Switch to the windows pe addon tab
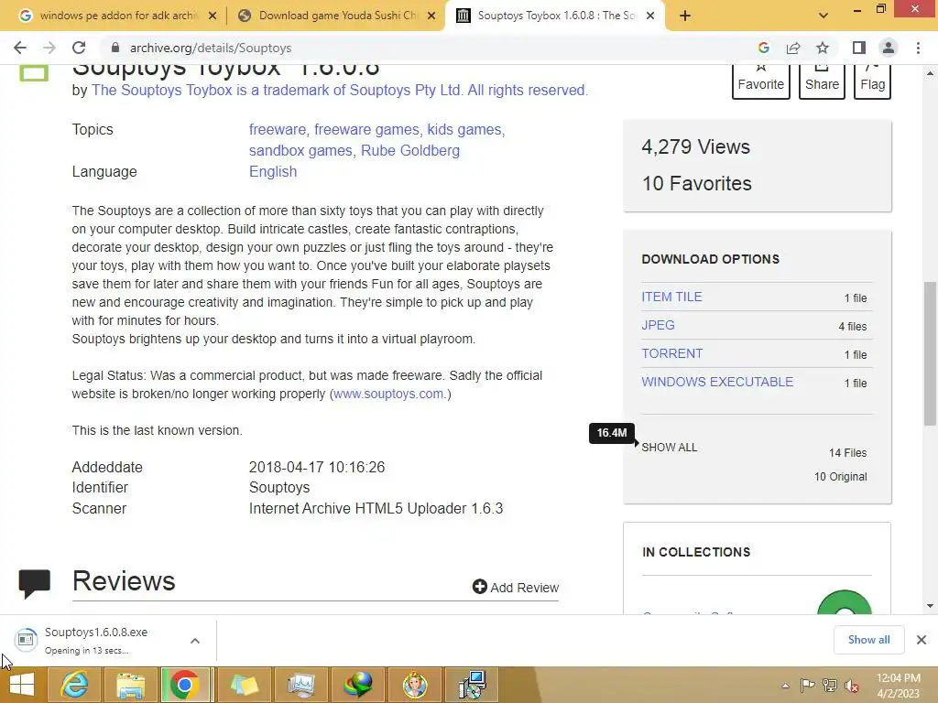Image resolution: width=938 pixels, height=703 pixels. [118, 16]
